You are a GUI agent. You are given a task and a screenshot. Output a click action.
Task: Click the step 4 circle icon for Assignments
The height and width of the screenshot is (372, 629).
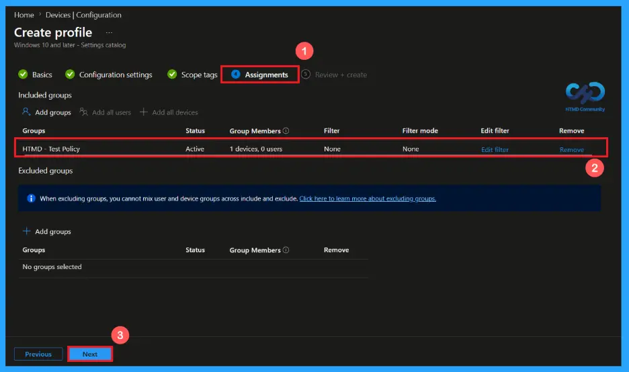tap(236, 74)
